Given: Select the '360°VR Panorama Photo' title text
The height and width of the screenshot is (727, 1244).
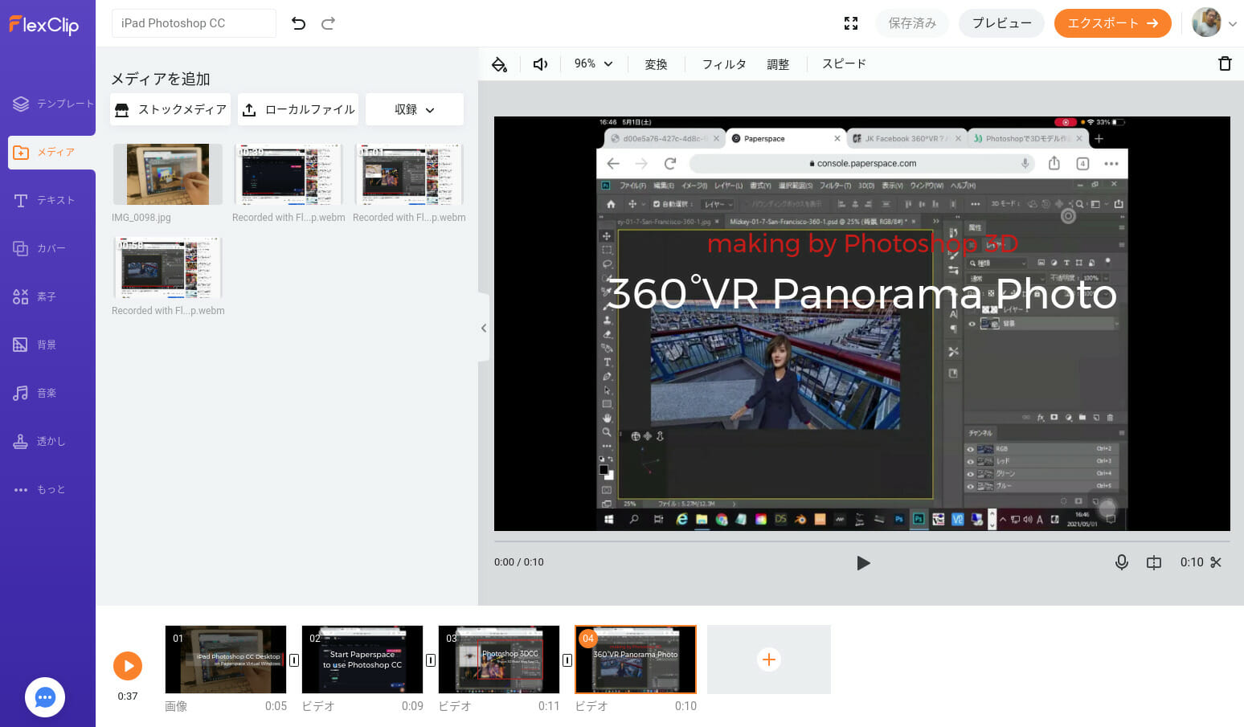Looking at the screenshot, I should pos(861,294).
